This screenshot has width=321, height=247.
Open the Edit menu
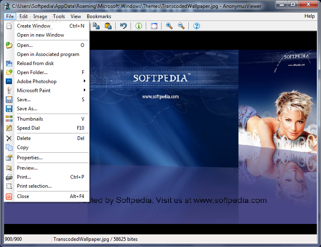click(x=23, y=16)
